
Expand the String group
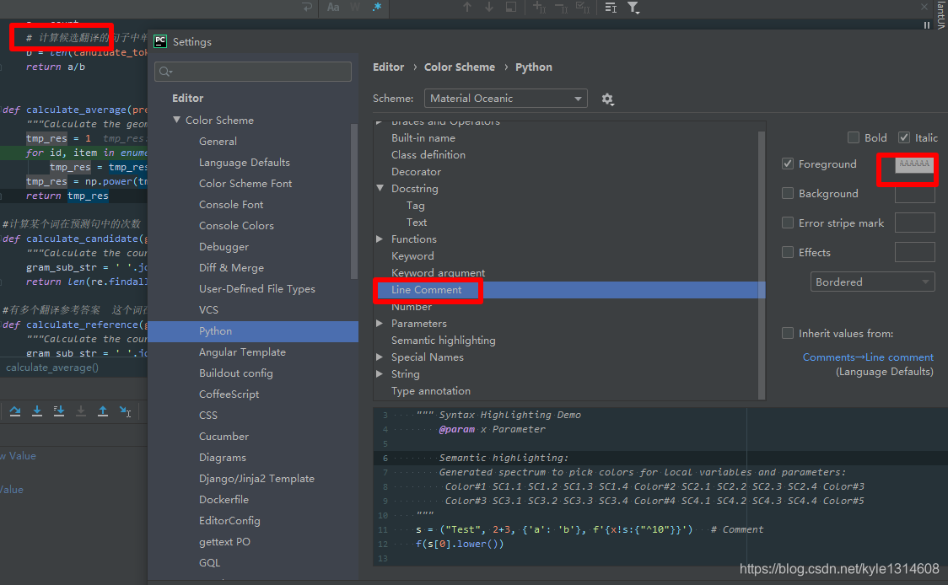tap(380, 374)
